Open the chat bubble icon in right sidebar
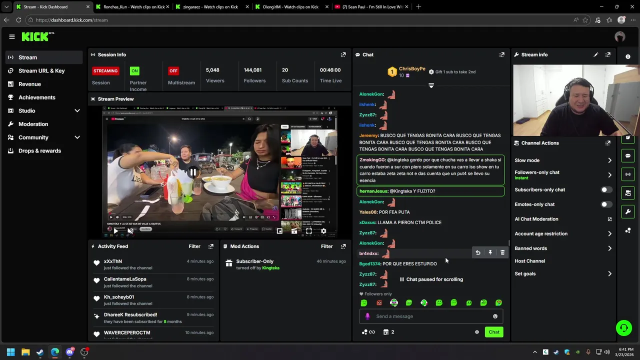640x360 pixels. pyautogui.click(x=628, y=156)
